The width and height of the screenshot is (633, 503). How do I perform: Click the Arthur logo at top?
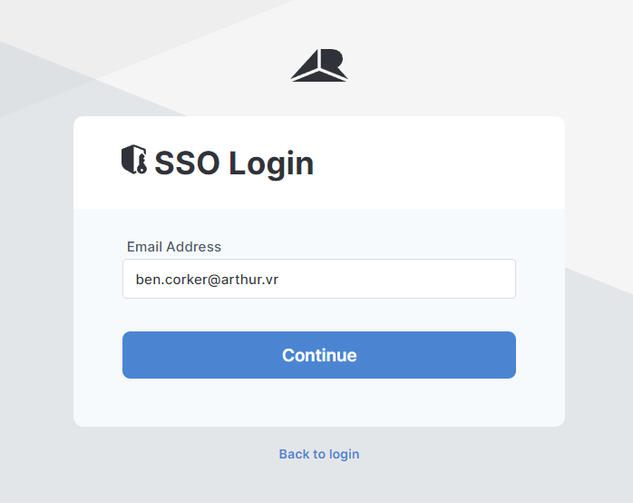(319, 65)
